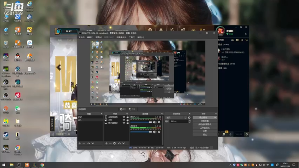This screenshot has width=299, height=168.
Task: Open Internet Explorer desktop icon
Action: pos(30,6)
